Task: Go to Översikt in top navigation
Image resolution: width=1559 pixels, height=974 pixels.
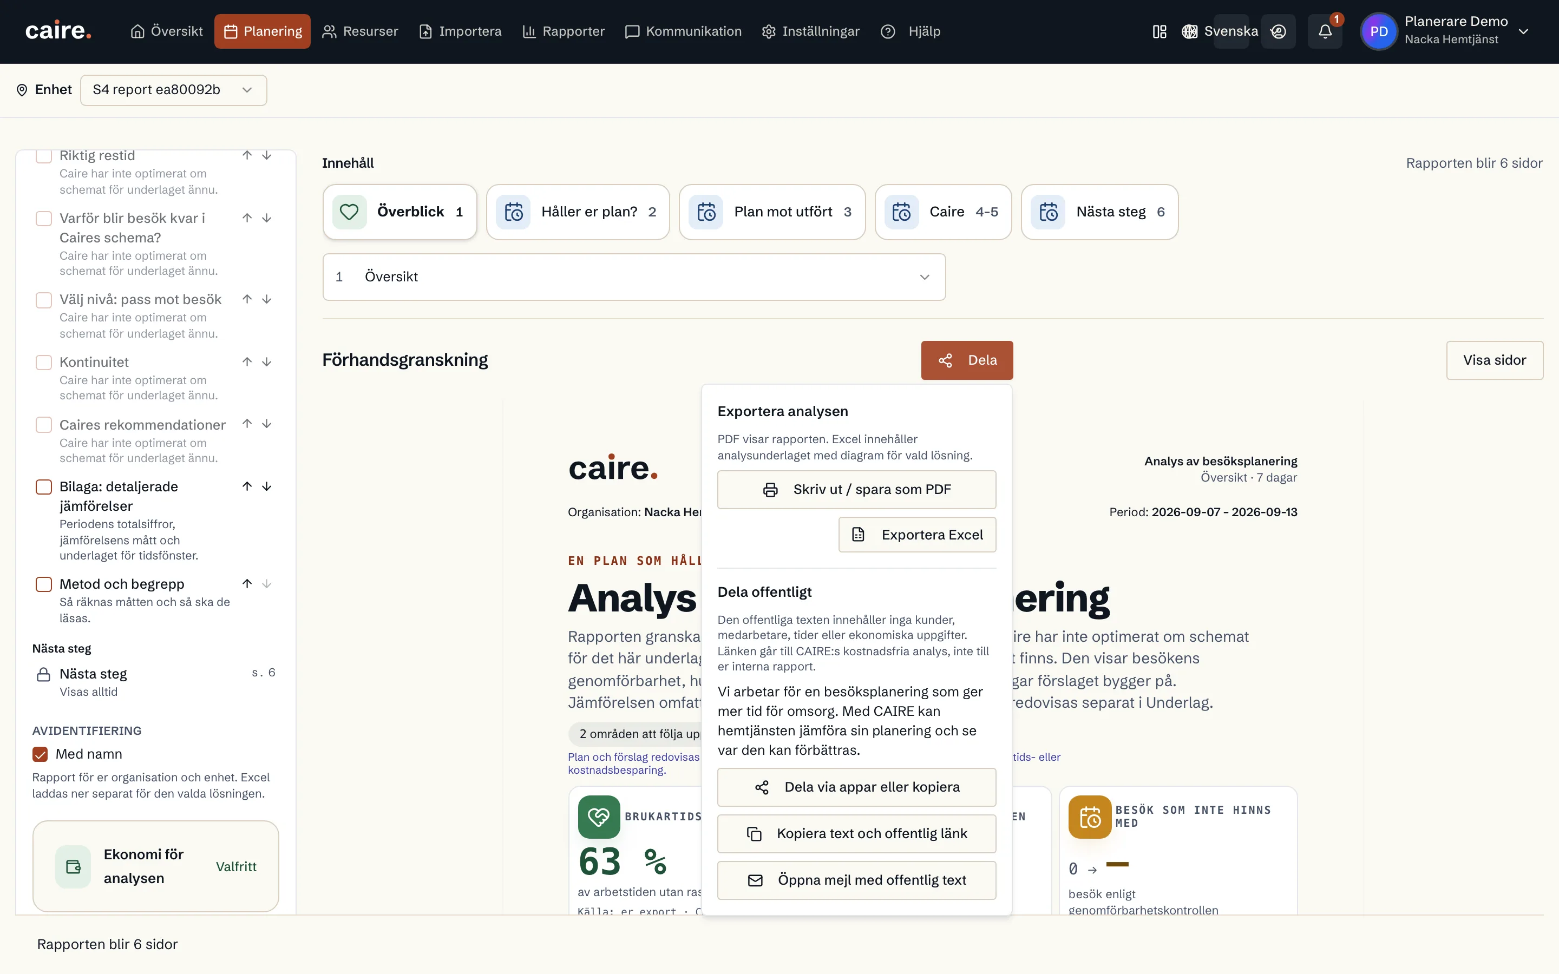Action: pos(166,31)
